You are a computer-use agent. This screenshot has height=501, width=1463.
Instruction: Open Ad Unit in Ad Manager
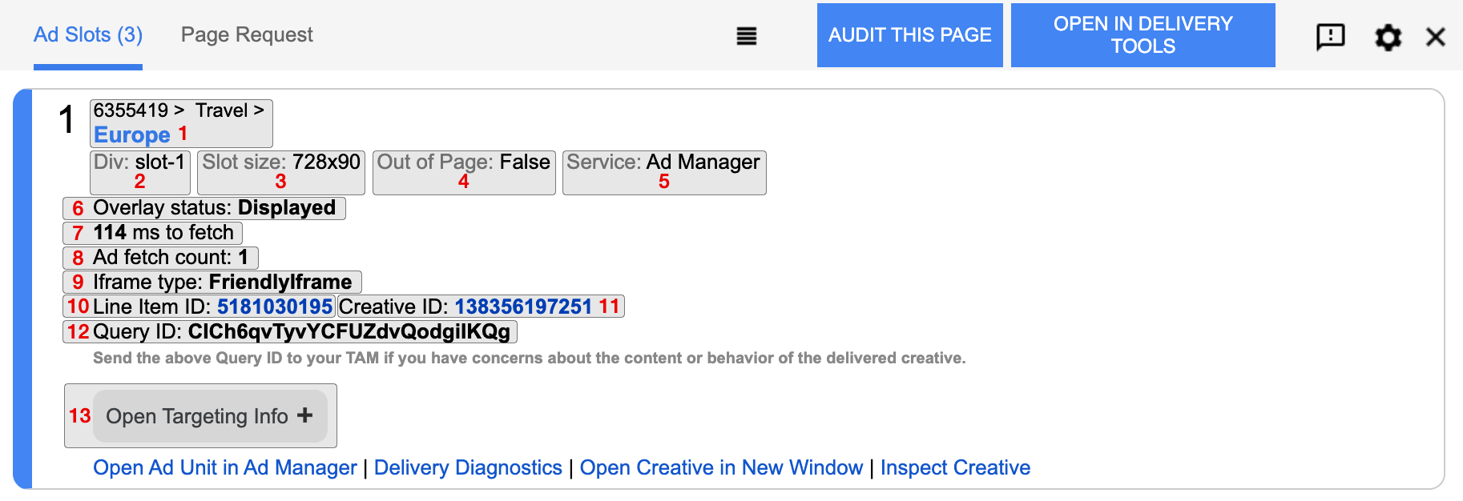pos(224,467)
